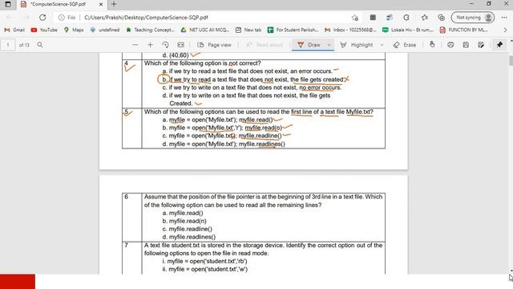
Task: Open a new browser tab
Action: 114,4
